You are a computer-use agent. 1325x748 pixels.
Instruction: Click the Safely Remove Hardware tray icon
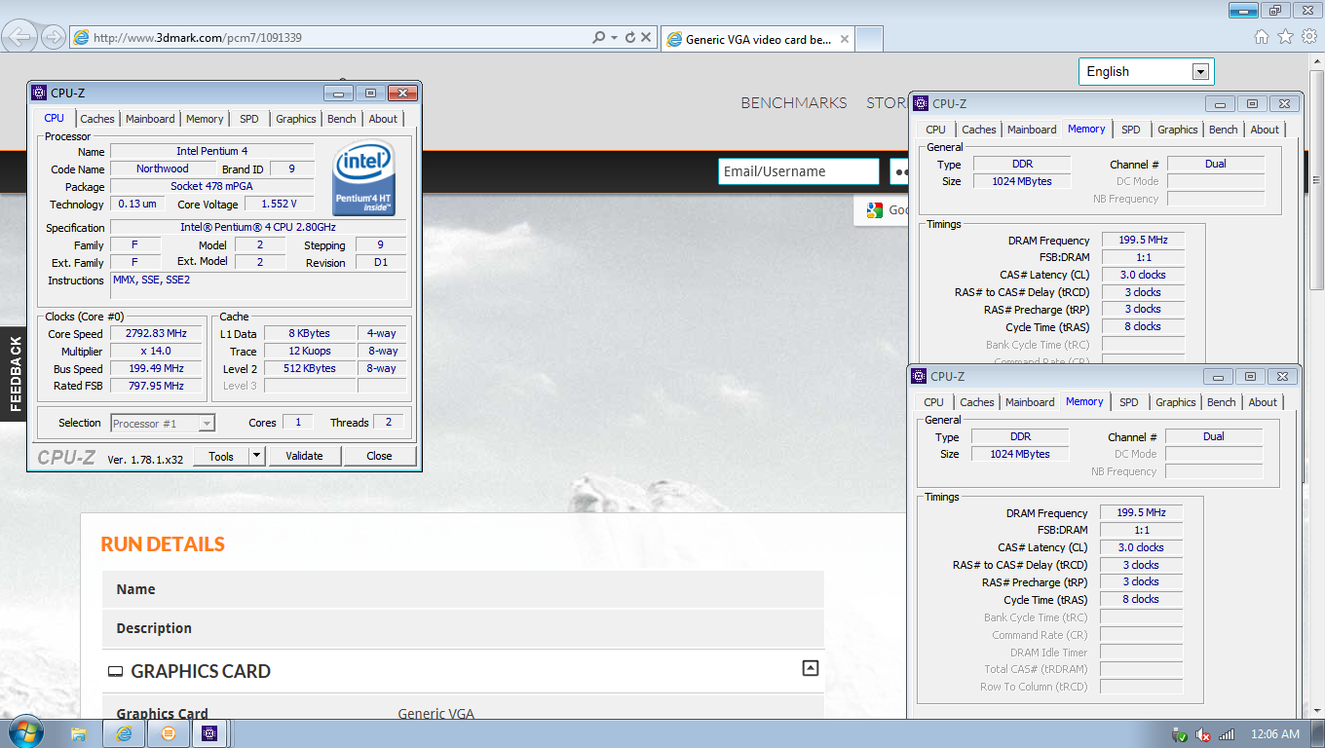pyautogui.click(x=1180, y=734)
